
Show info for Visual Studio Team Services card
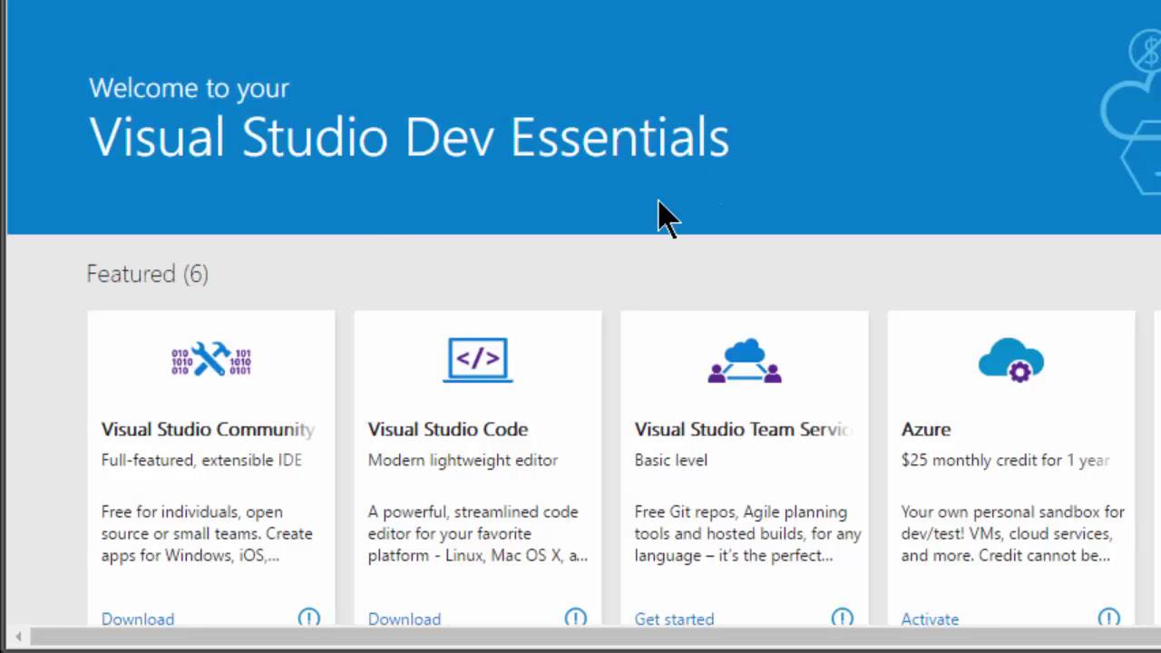pyautogui.click(x=842, y=619)
